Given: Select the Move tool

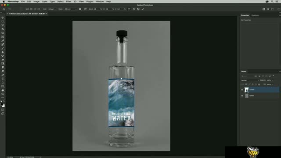Looking at the screenshot, I should (3, 18).
